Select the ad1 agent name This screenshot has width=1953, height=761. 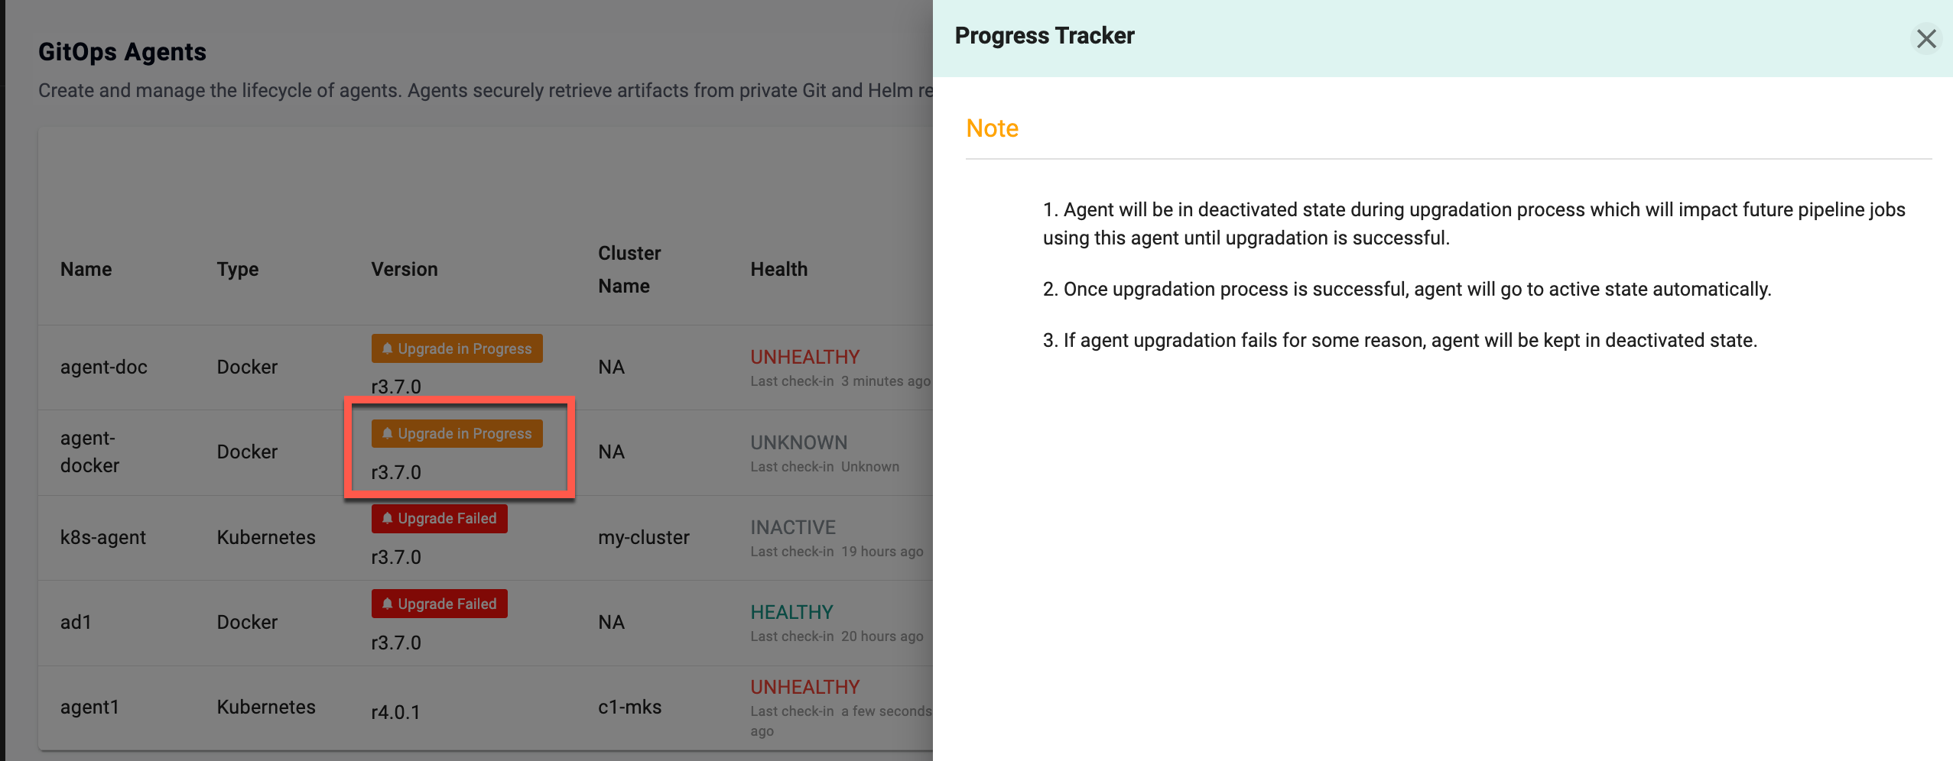[76, 622]
